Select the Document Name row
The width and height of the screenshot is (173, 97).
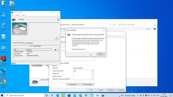(32, 51)
